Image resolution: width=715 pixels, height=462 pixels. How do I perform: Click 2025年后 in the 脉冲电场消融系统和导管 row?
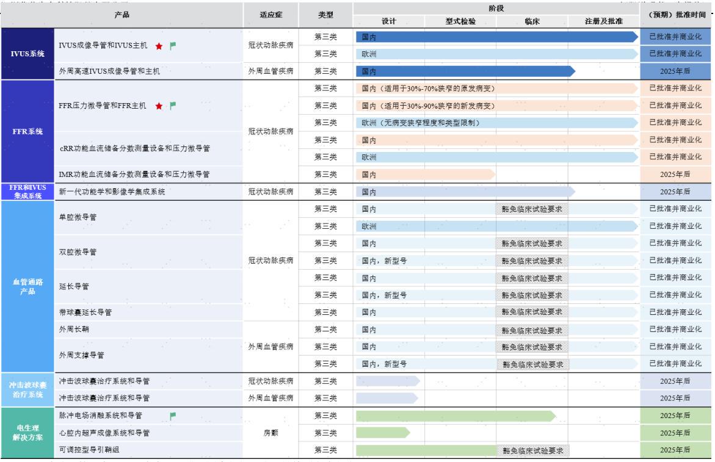(675, 416)
